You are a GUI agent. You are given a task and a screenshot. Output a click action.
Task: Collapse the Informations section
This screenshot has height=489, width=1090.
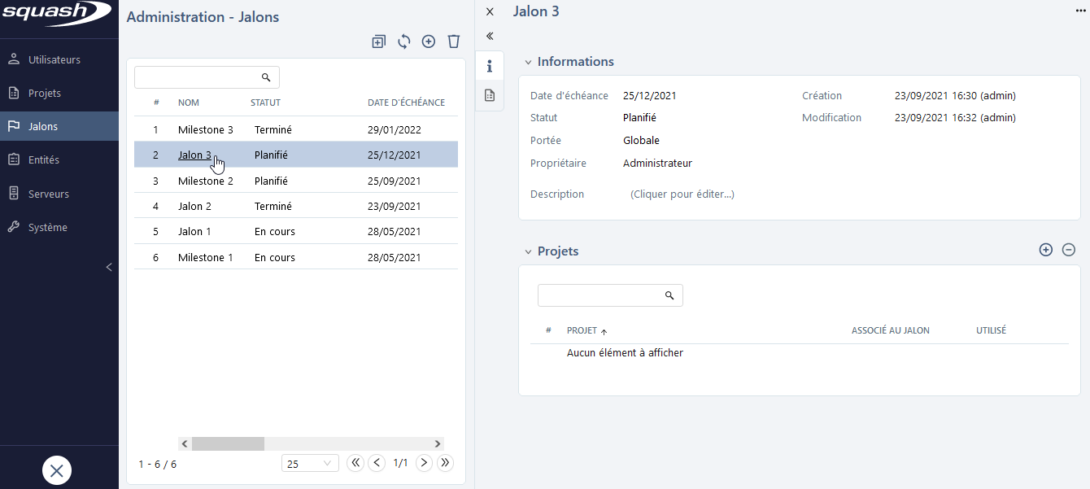click(x=528, y=61)
